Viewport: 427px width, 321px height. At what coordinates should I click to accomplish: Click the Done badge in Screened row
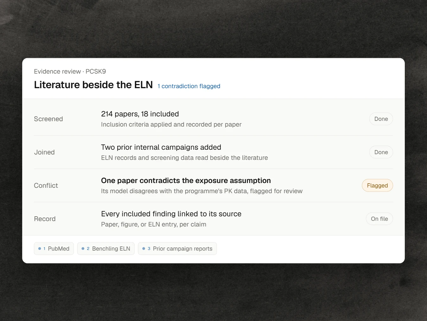click(381, 119)
